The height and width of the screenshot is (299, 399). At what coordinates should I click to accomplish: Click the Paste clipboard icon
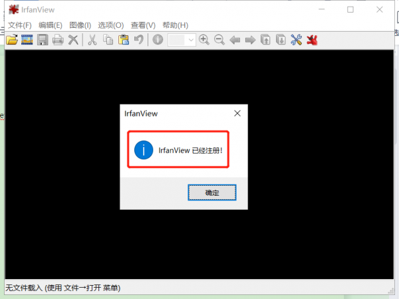[124, 40]
